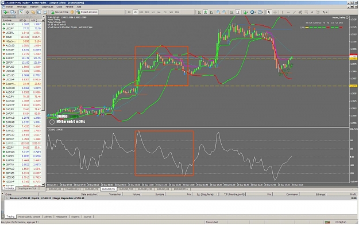Open the Affichage menu

(x=22, y=7)
